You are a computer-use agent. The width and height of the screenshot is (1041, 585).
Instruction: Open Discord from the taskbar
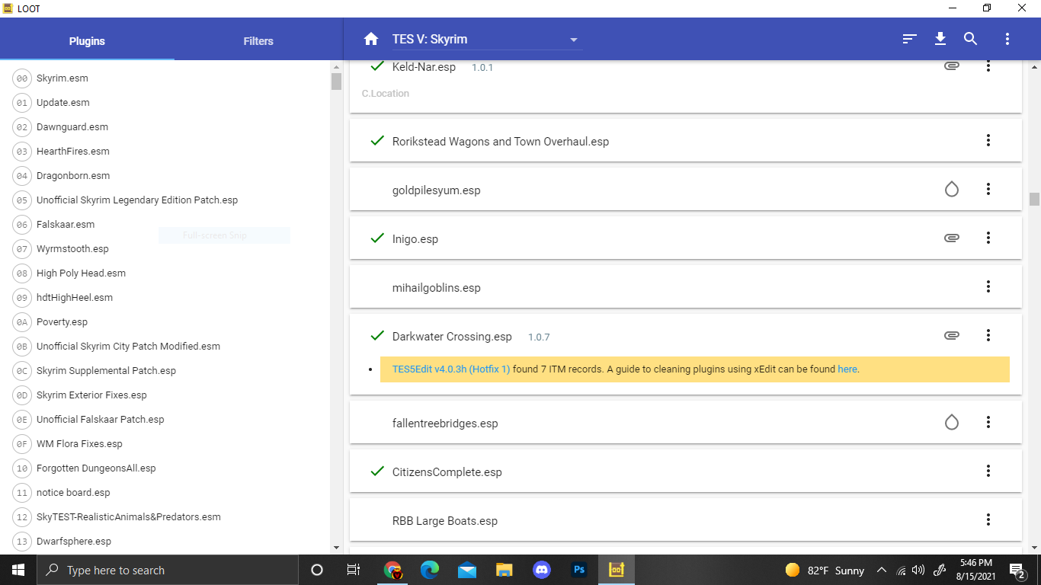tap(542, 570)
